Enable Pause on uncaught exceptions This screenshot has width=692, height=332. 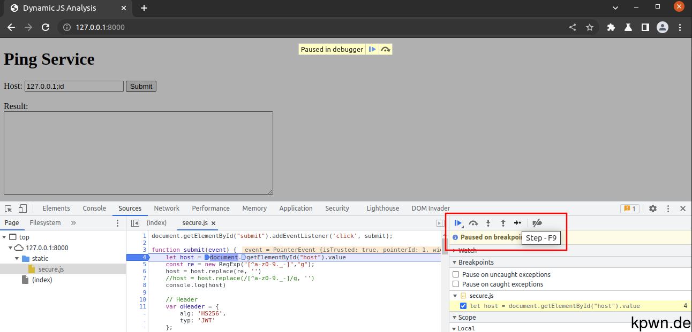pos(456,274)
